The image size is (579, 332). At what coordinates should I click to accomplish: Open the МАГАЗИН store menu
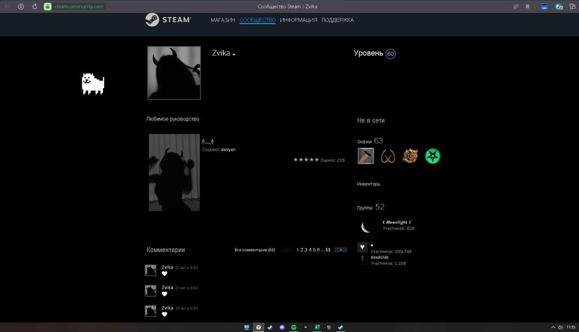coord(223,20)
